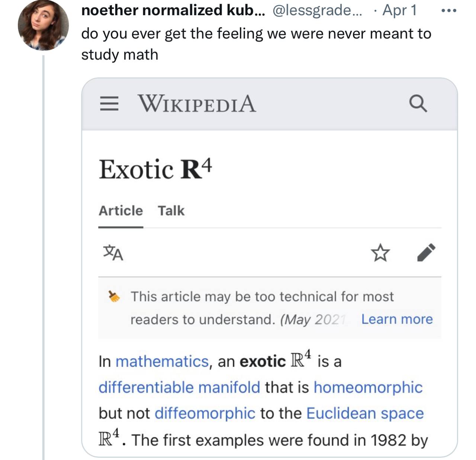476x460 pixels.
Task: Select the Article tab
Action: (x=120, y=211)
